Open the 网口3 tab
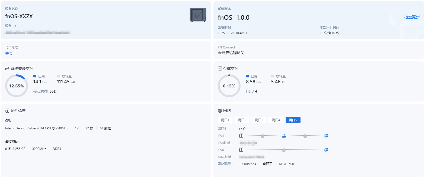Screen dimensions: 425x180 coord(259,120)
